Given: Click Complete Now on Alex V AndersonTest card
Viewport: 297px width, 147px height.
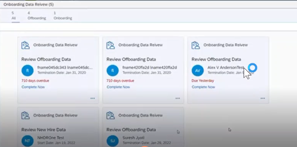Looking at the screenshot, I should click(203, 87).
